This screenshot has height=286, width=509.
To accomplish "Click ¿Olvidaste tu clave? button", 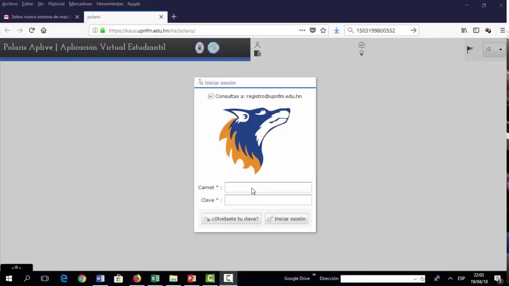I will point(231,218).
